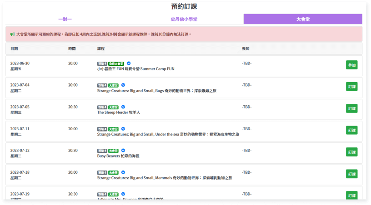Click the 大會堂 tag on The Sheep Herder
Viewport: 371px width, 205px height.
(113, 107)
